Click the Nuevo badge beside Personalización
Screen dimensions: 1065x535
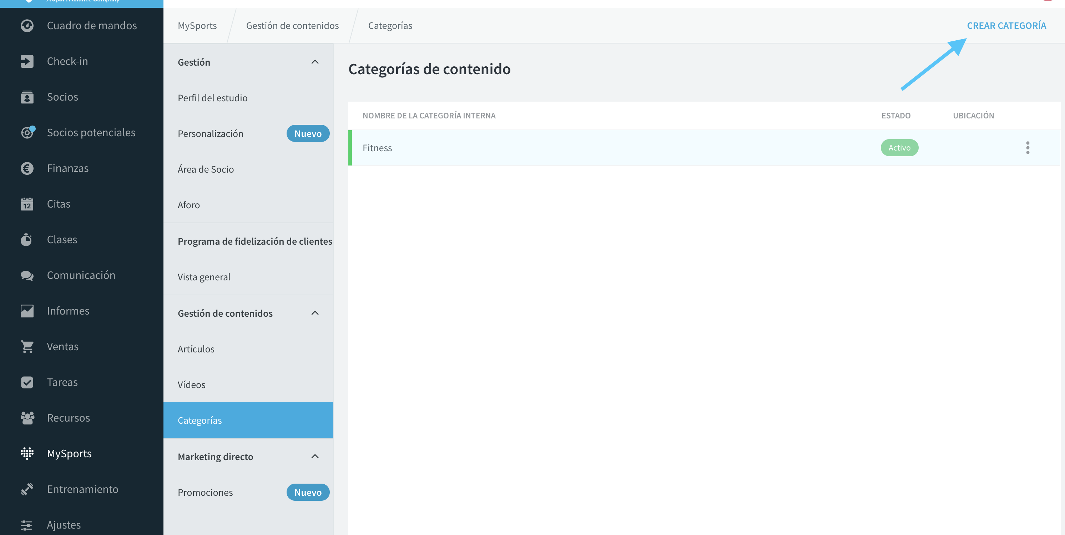tap(308, 133)
